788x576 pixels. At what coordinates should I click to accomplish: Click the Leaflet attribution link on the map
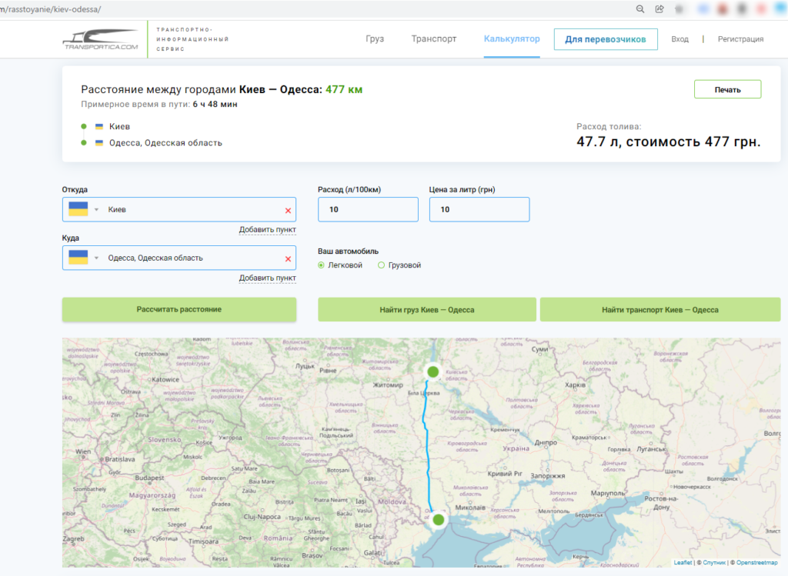683,562
